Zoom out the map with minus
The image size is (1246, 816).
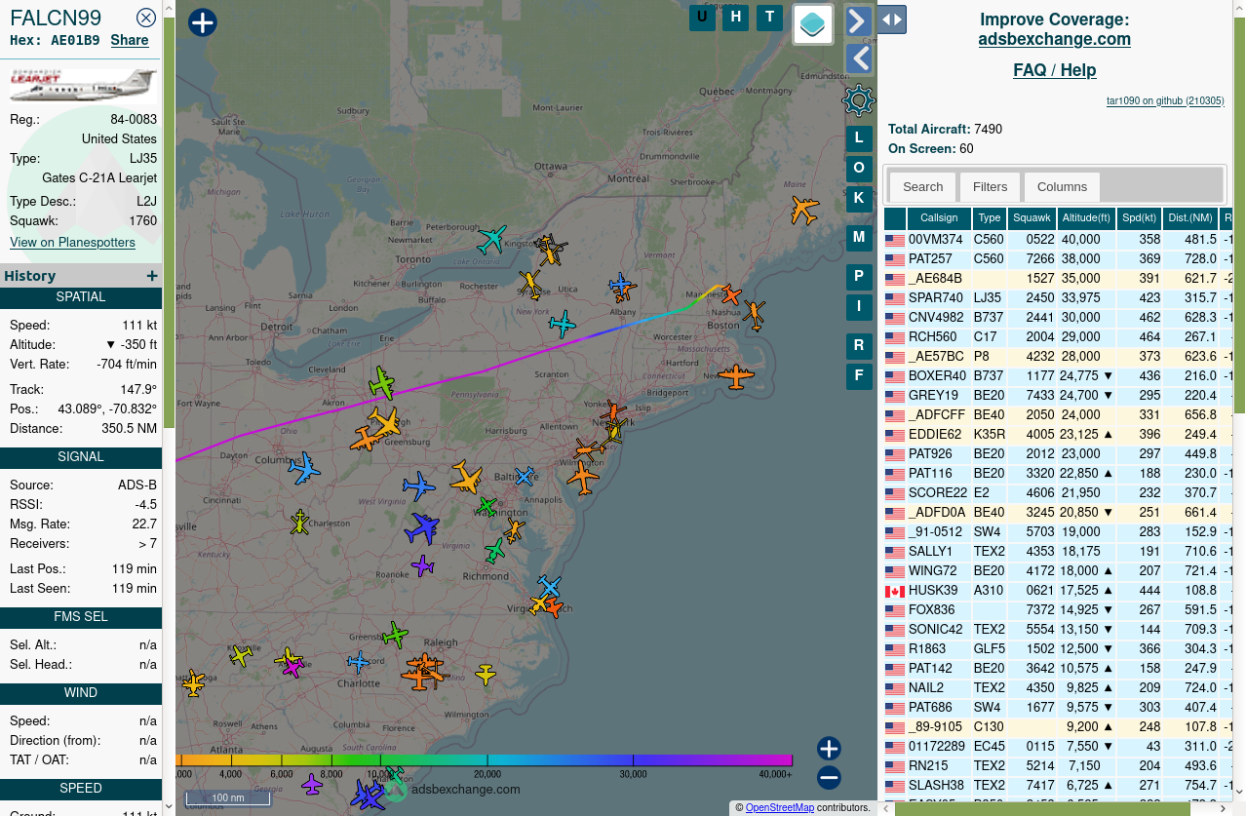[829, 777]
